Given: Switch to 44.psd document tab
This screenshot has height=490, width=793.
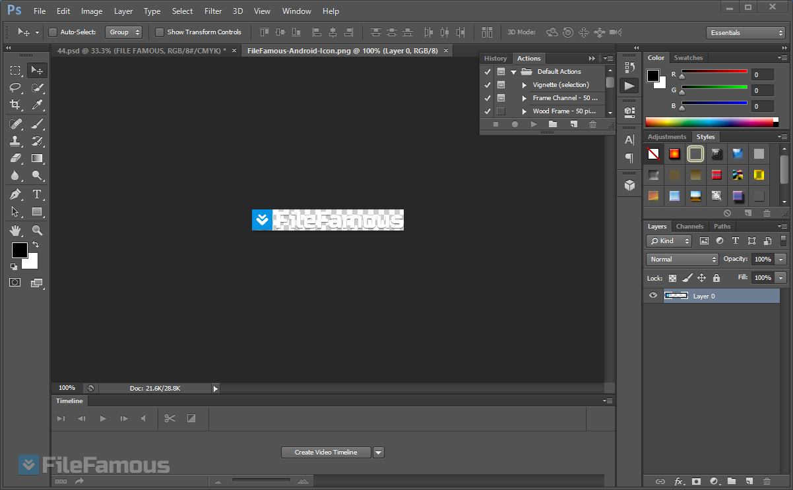Looking at the screenshot, I should (x=141, y=51).
